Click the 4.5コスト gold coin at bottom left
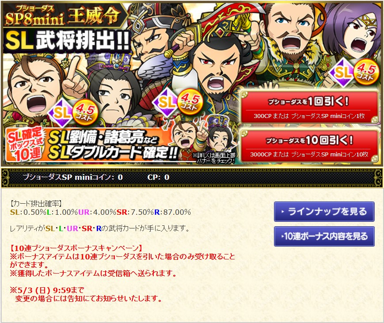 coord(84,113)
